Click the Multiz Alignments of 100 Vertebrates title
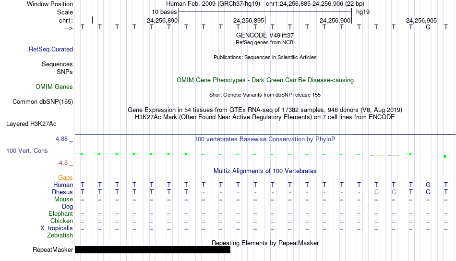The image size is (456, 261). 265,171
